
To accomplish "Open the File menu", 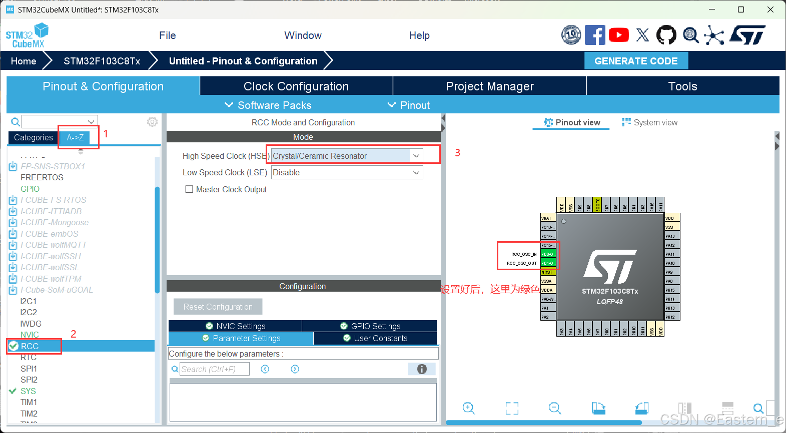I will pos(168,35).
